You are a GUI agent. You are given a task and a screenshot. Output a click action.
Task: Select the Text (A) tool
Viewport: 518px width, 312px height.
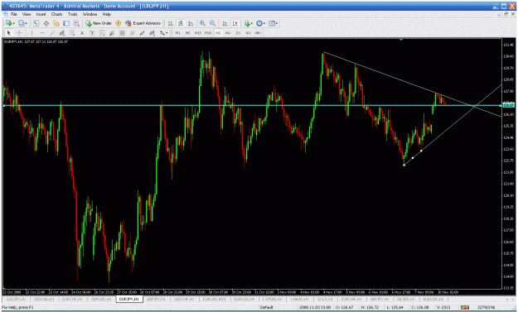(x=82, y=33)
